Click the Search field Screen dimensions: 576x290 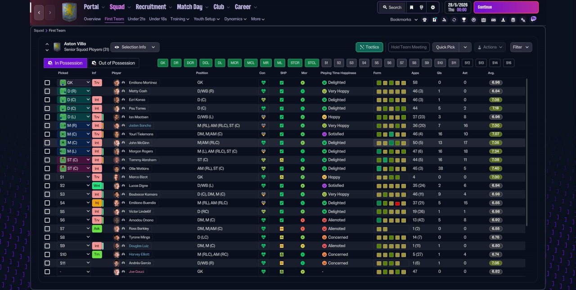click(392, 7)
